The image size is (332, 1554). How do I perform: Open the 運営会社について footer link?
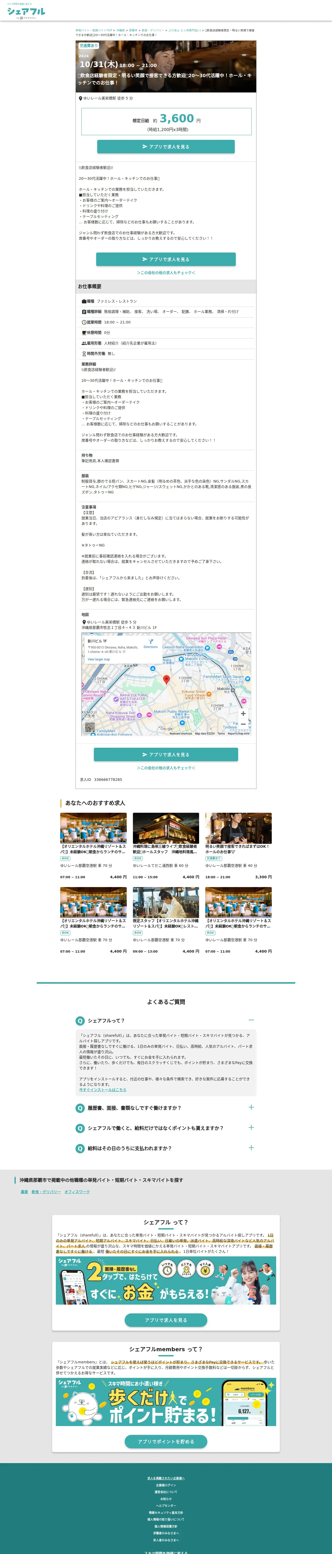pos(166,1492)
